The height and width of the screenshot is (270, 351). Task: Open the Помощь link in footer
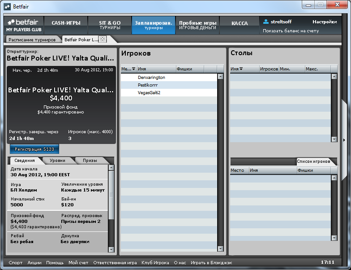[55, 263]
